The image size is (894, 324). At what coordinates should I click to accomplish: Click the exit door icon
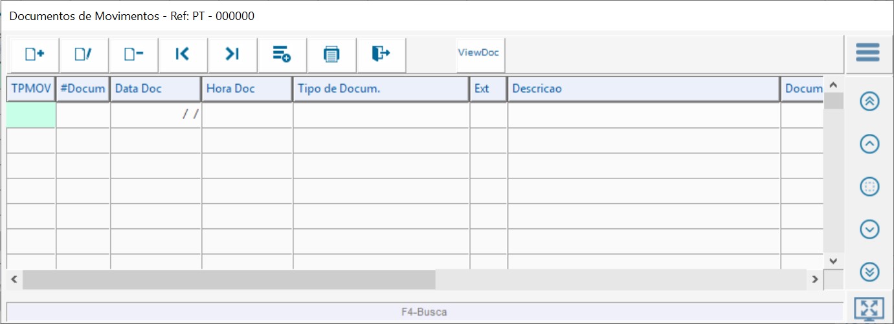381,54
